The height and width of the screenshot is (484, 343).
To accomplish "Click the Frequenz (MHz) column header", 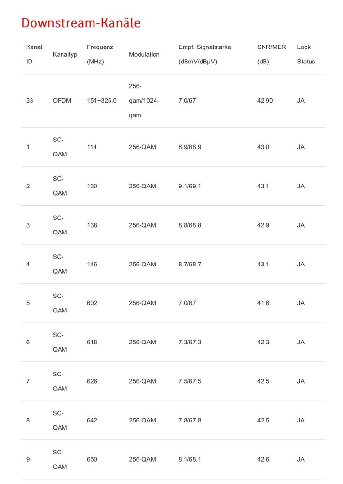I will (x=100, y=54).
